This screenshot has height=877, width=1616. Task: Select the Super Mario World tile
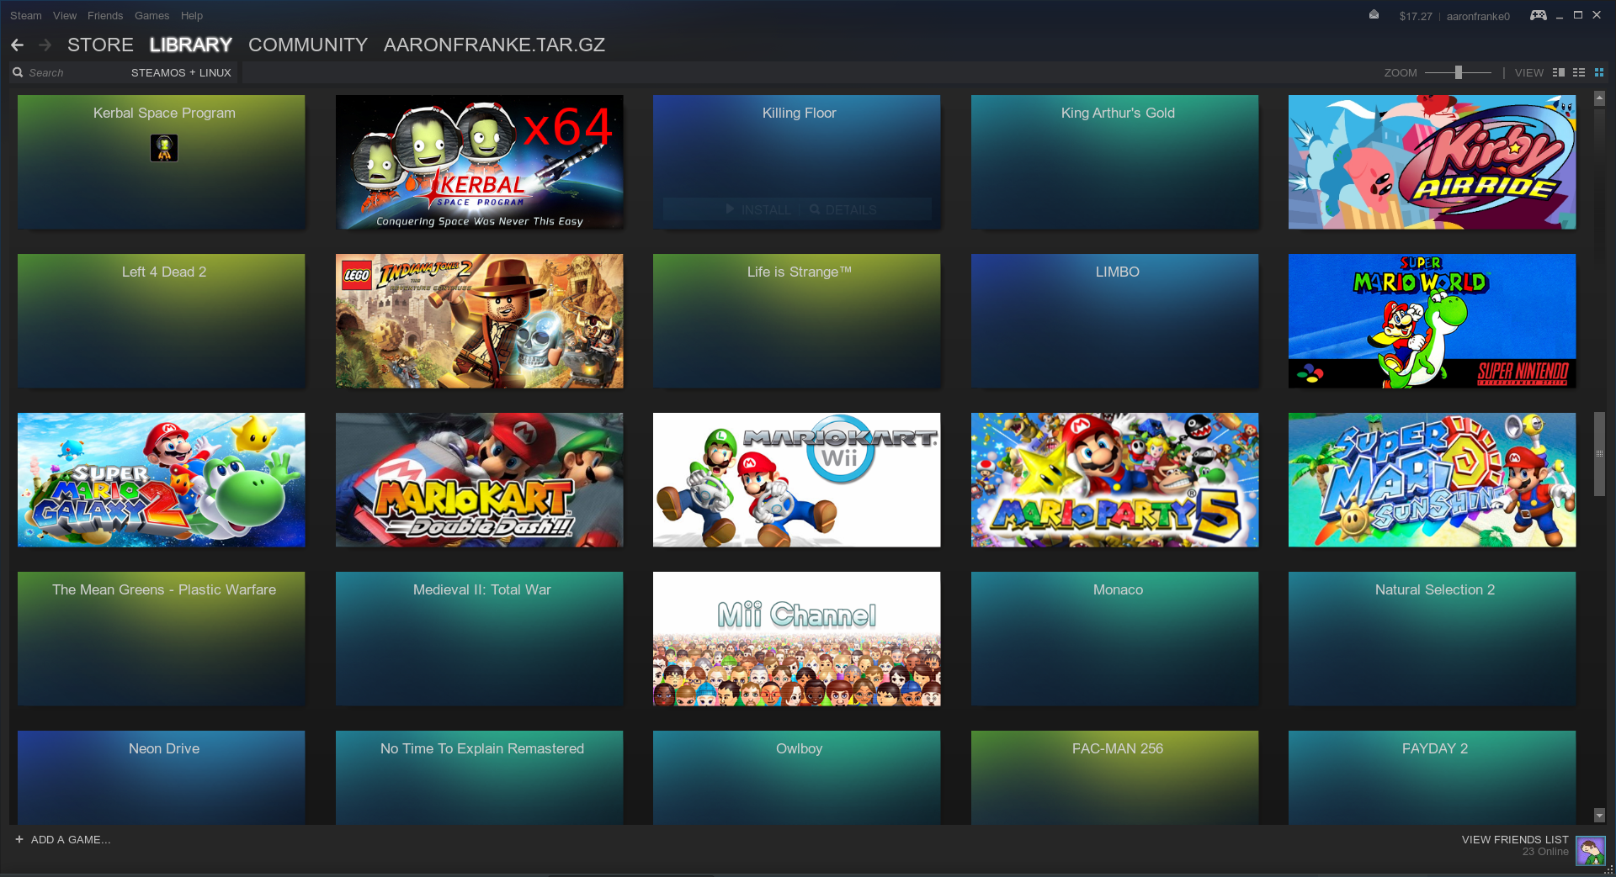(1433, 320)
